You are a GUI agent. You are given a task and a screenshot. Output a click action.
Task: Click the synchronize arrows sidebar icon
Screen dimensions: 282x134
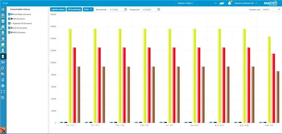pos(3,68)
